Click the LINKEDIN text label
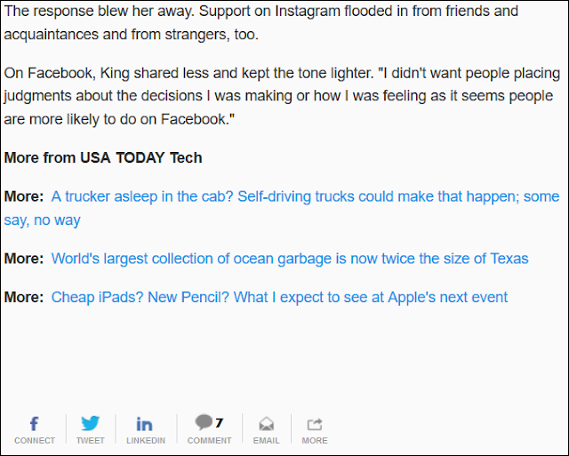Image resolution: width=569 pixels, height=456 pixels. 146,440
